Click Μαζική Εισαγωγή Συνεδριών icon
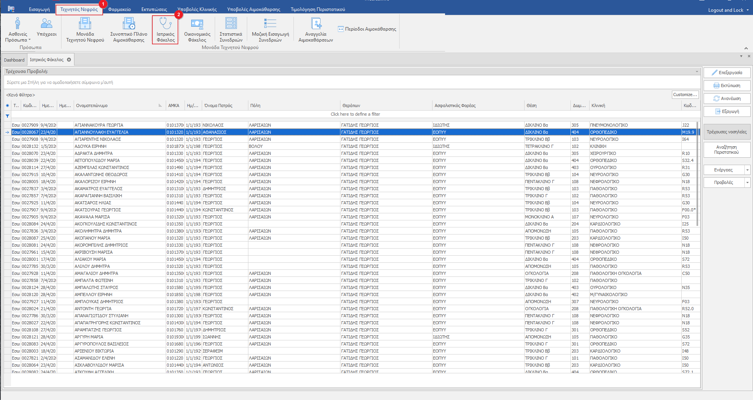This screenshot has height=400, width=753. point(270,29)
